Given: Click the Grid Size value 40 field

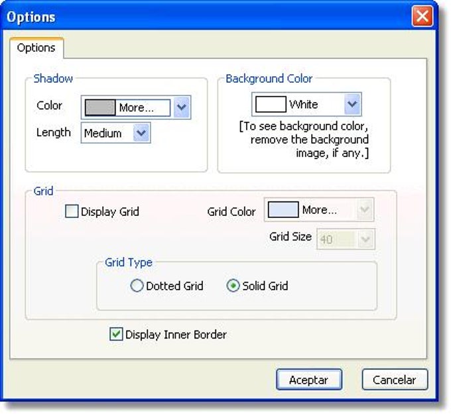Looking at the screenshot, I should [x=338, y=238].
